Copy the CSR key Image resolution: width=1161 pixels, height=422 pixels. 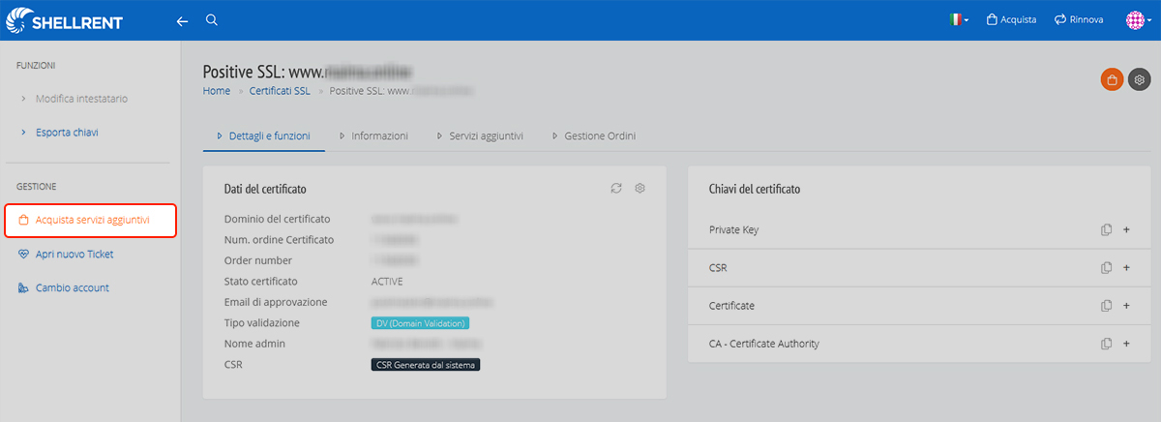click(x=1106, y=268)
